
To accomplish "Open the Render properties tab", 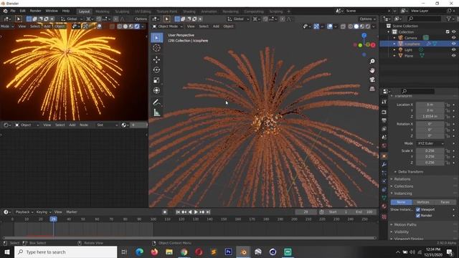I will coord(384,112).
